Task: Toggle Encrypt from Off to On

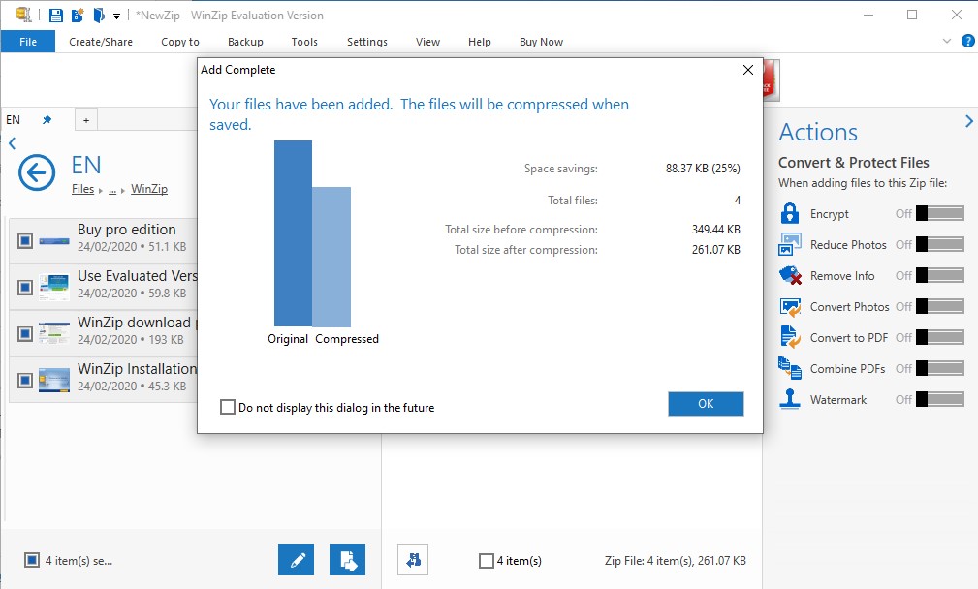Action: [941, 213]
